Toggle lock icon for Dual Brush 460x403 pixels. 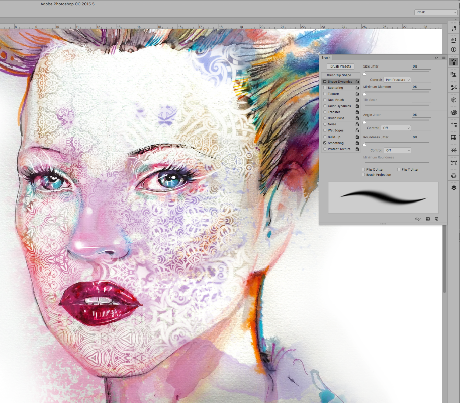click(357, 100)
